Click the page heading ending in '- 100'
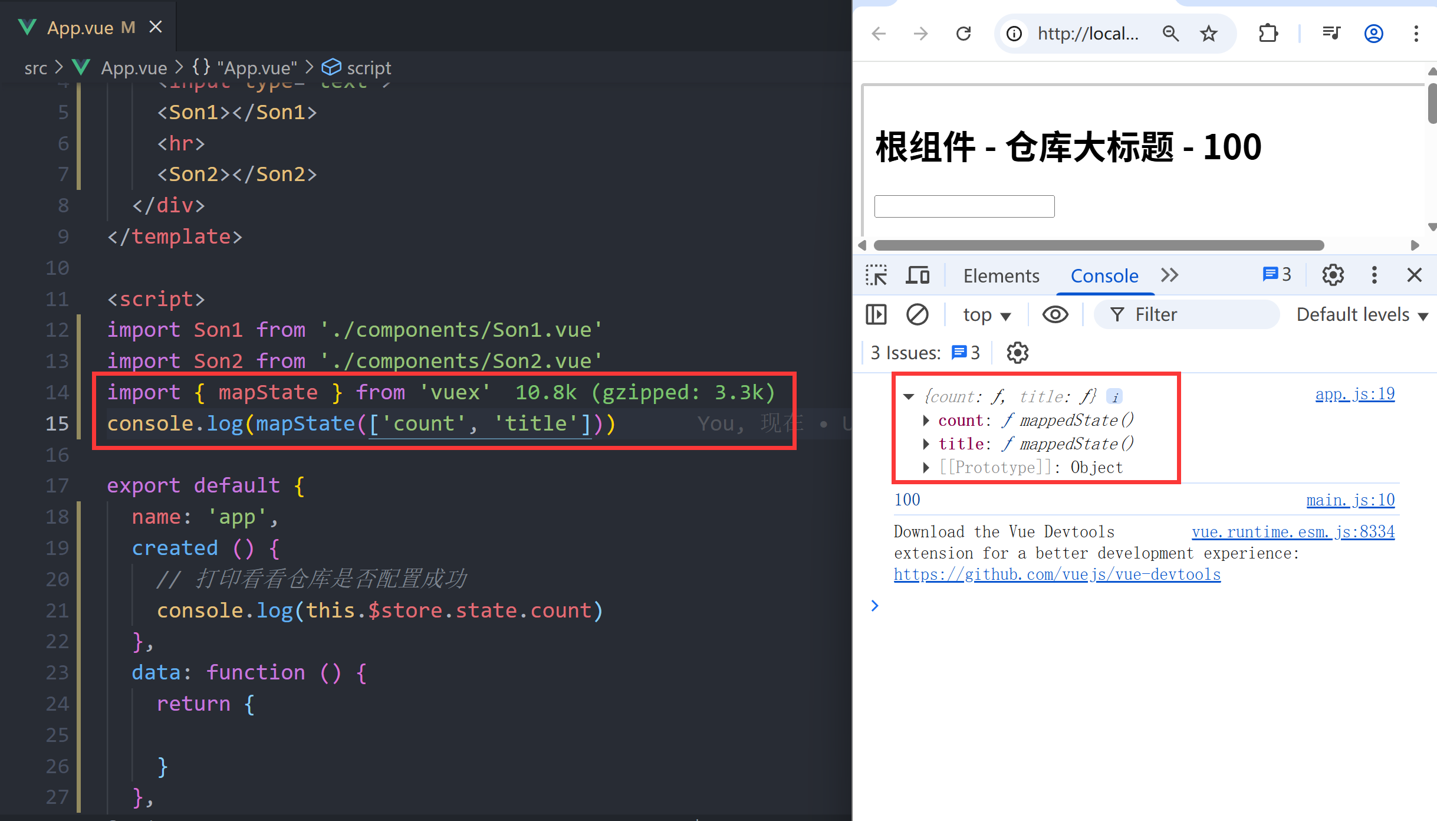Screen dimensions: 1437x821 [x=1068, y=147]
